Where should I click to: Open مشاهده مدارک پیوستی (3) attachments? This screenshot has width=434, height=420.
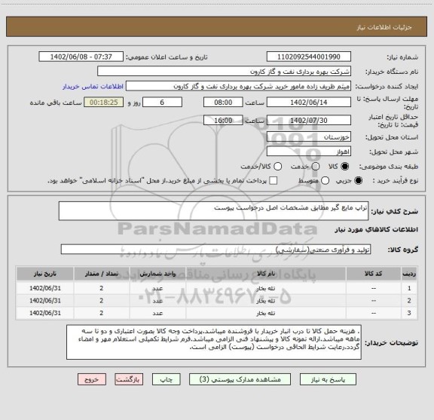point(240,379)
